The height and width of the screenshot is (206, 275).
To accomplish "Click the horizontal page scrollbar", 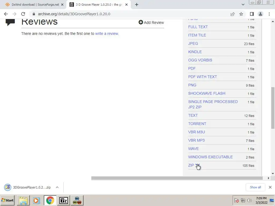I will point(177,178).
